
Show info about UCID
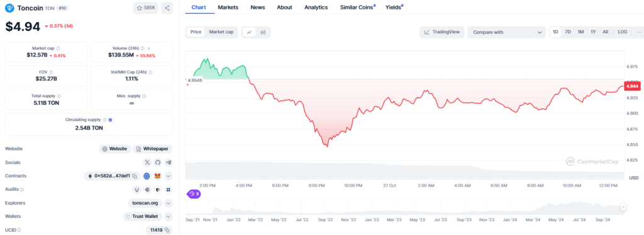point(19,230)
